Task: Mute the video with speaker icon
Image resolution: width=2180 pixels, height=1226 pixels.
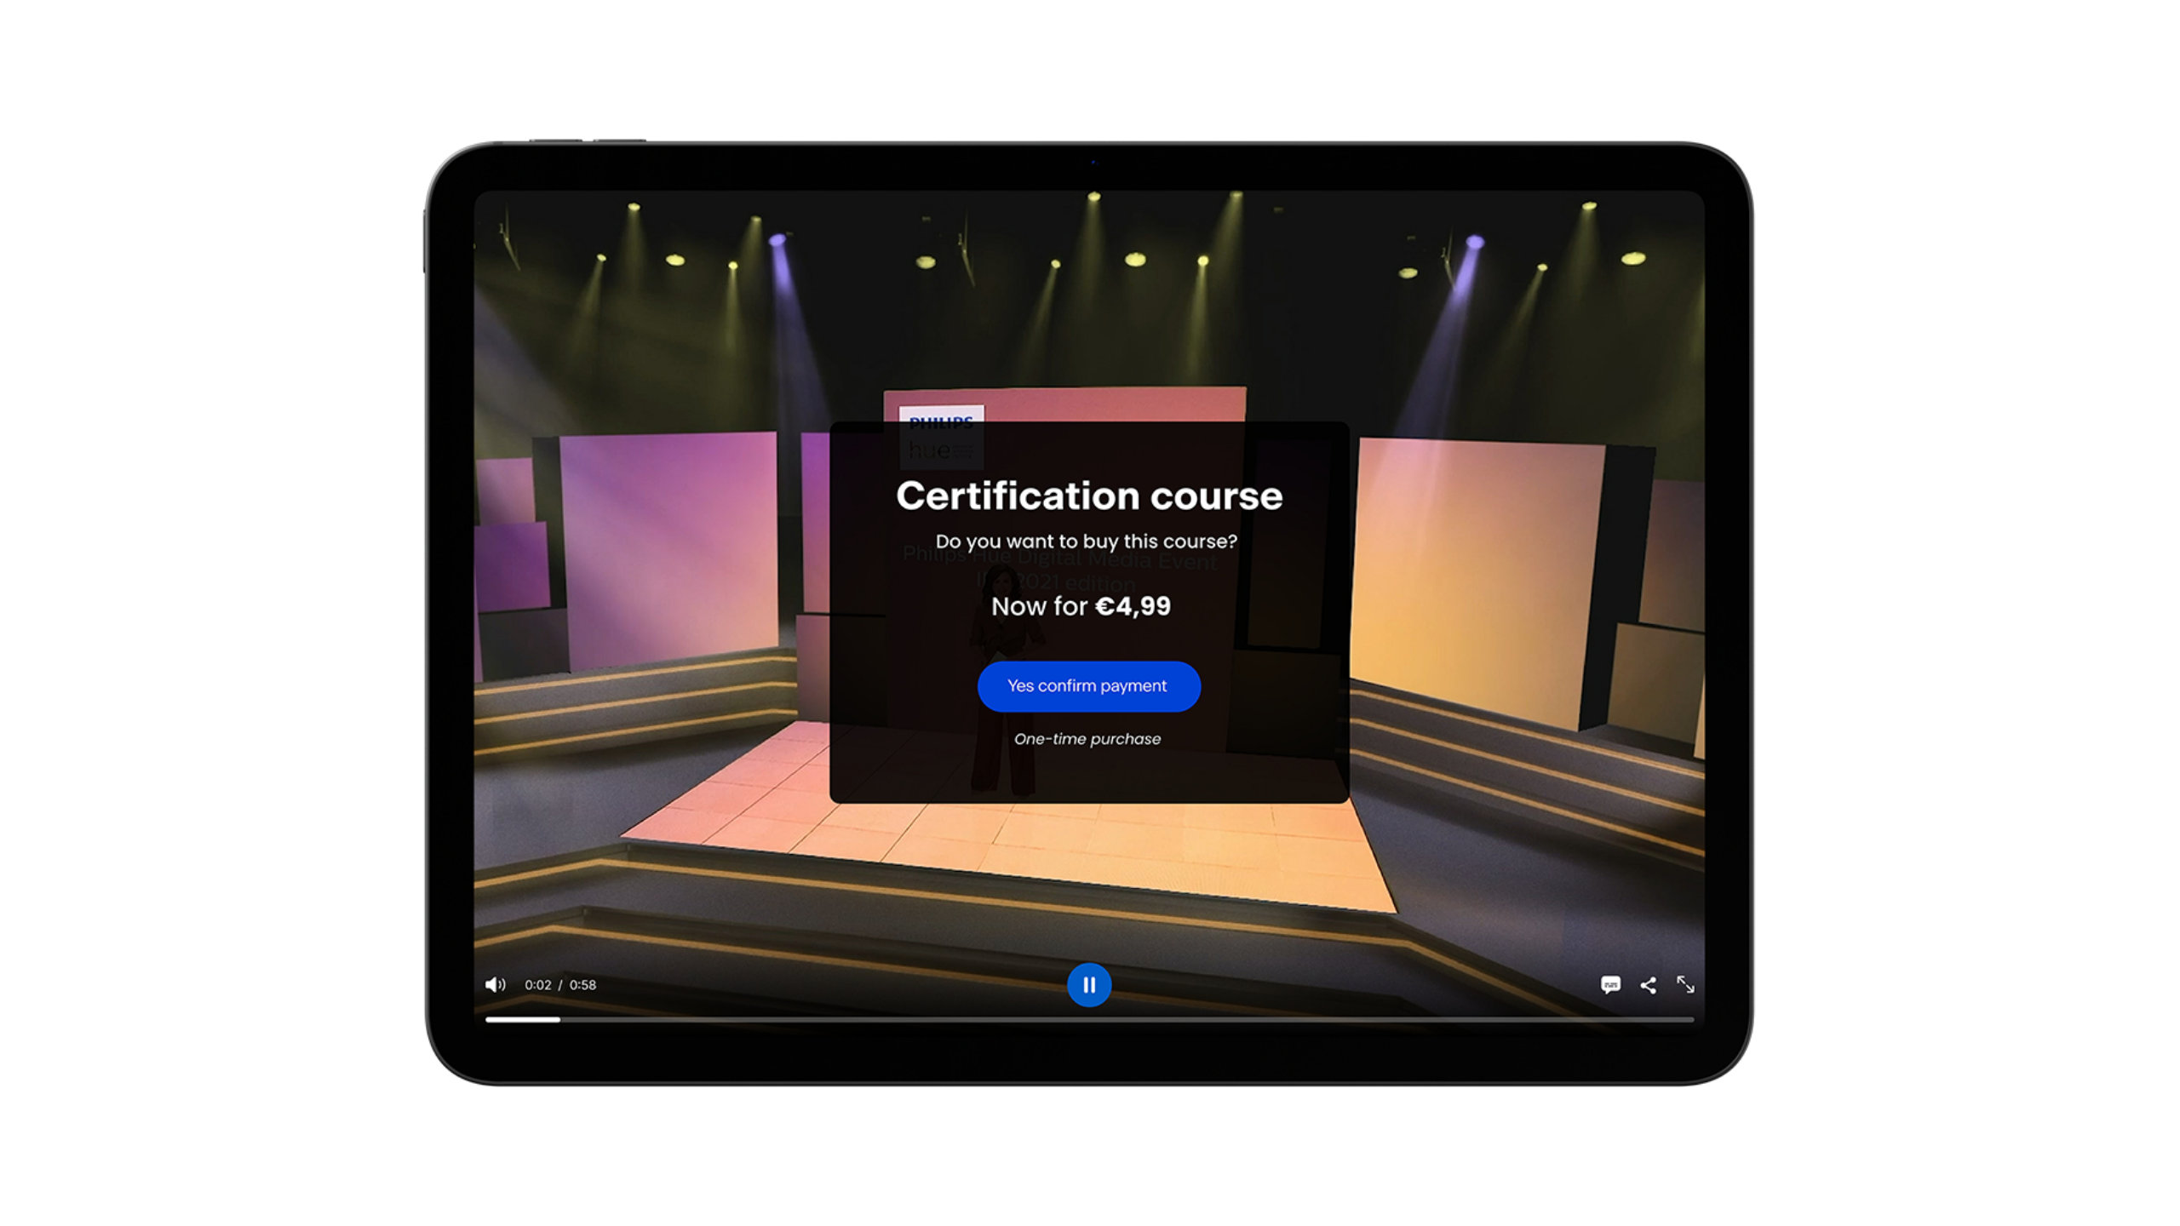Action: [x=495, y=985]
